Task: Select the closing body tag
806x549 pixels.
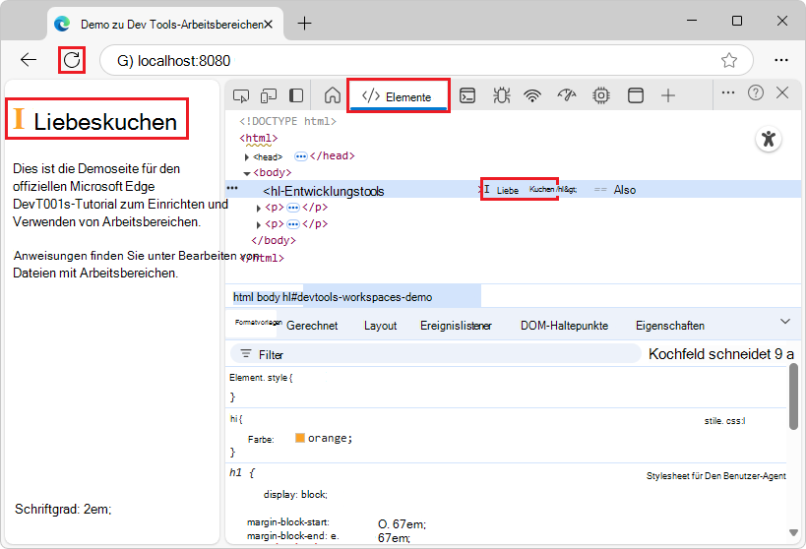Action: 274,241
